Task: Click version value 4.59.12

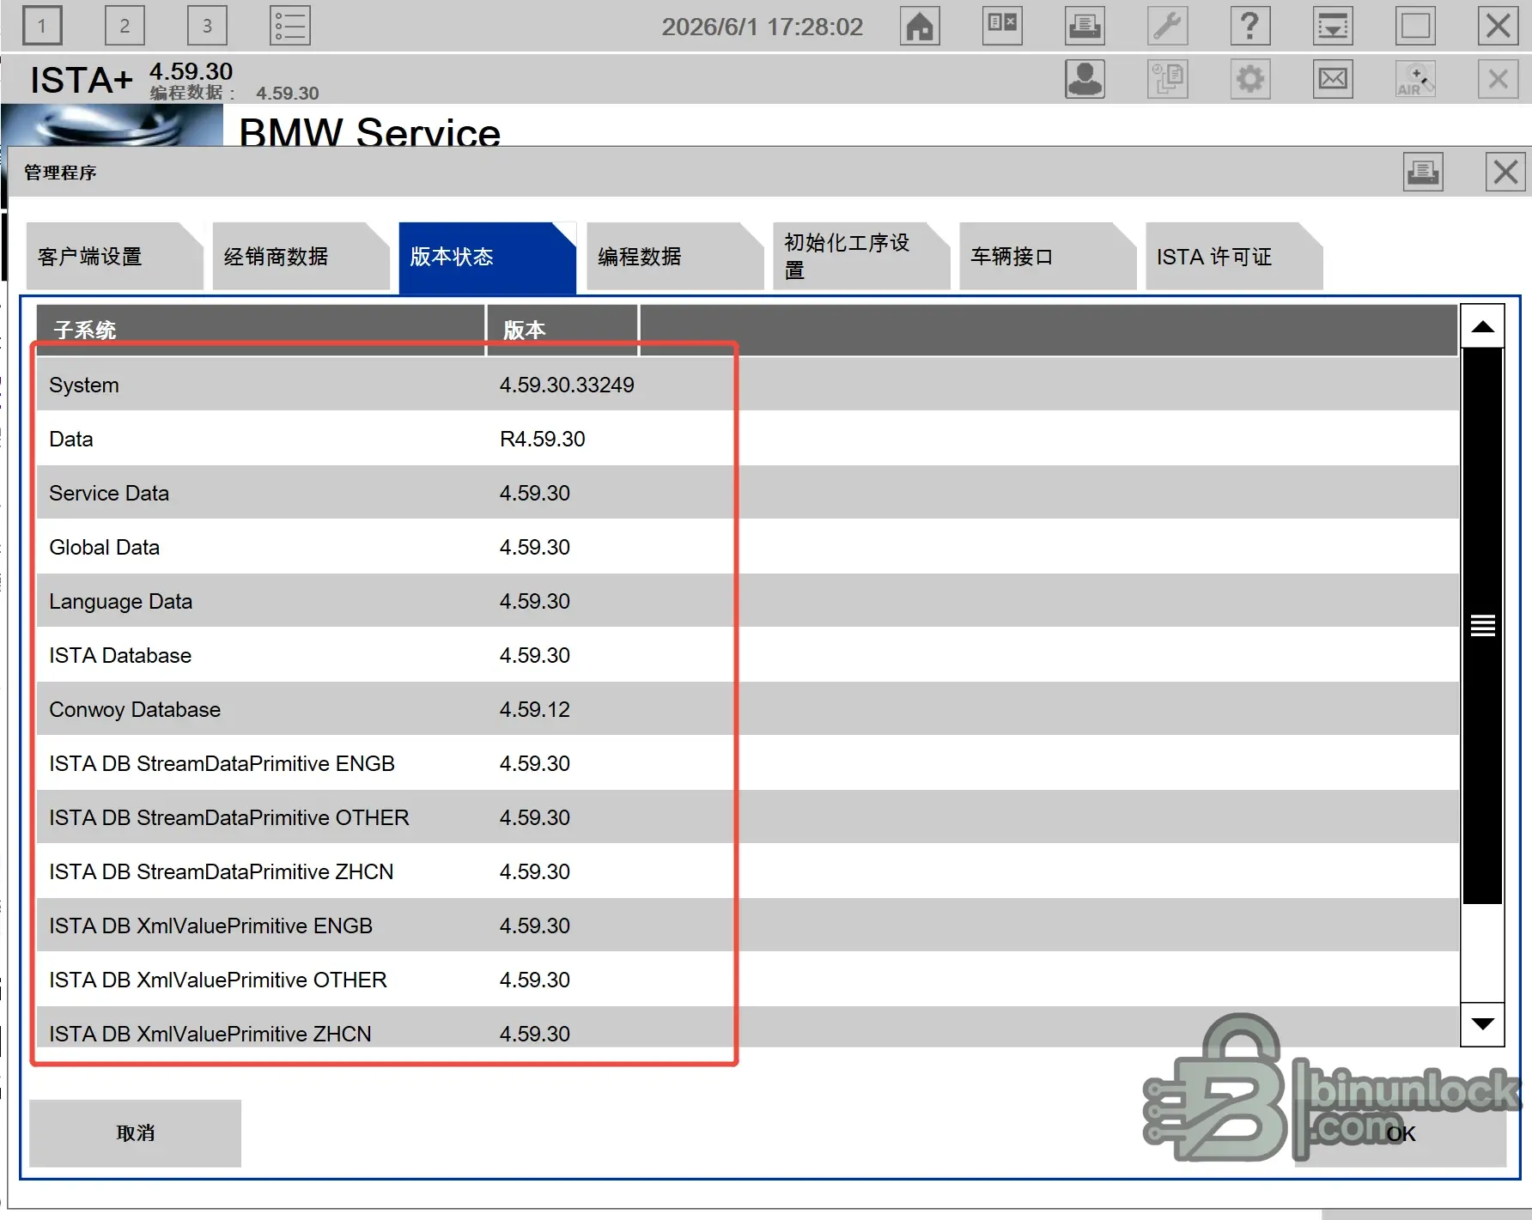Action: click(535, 709)
